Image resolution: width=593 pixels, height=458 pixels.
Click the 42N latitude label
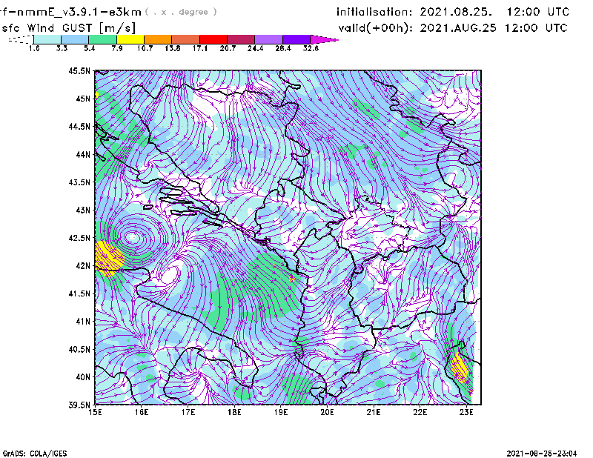[x=83, y=266]
